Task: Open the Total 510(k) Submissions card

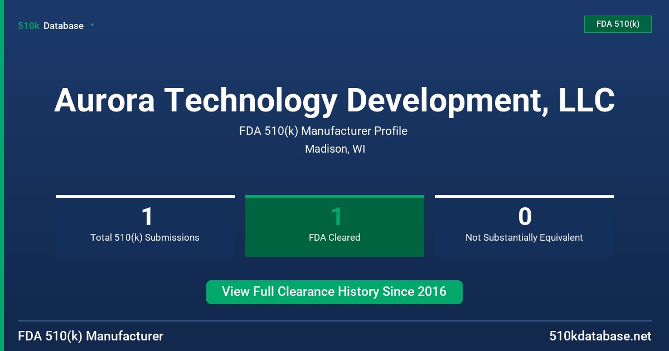Action: 145,226
